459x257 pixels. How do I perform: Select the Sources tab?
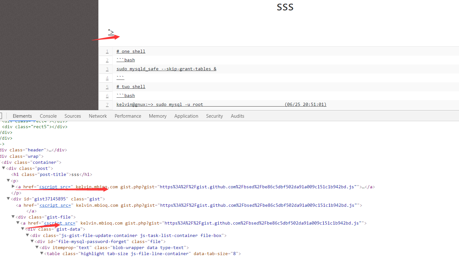point(73,116)
